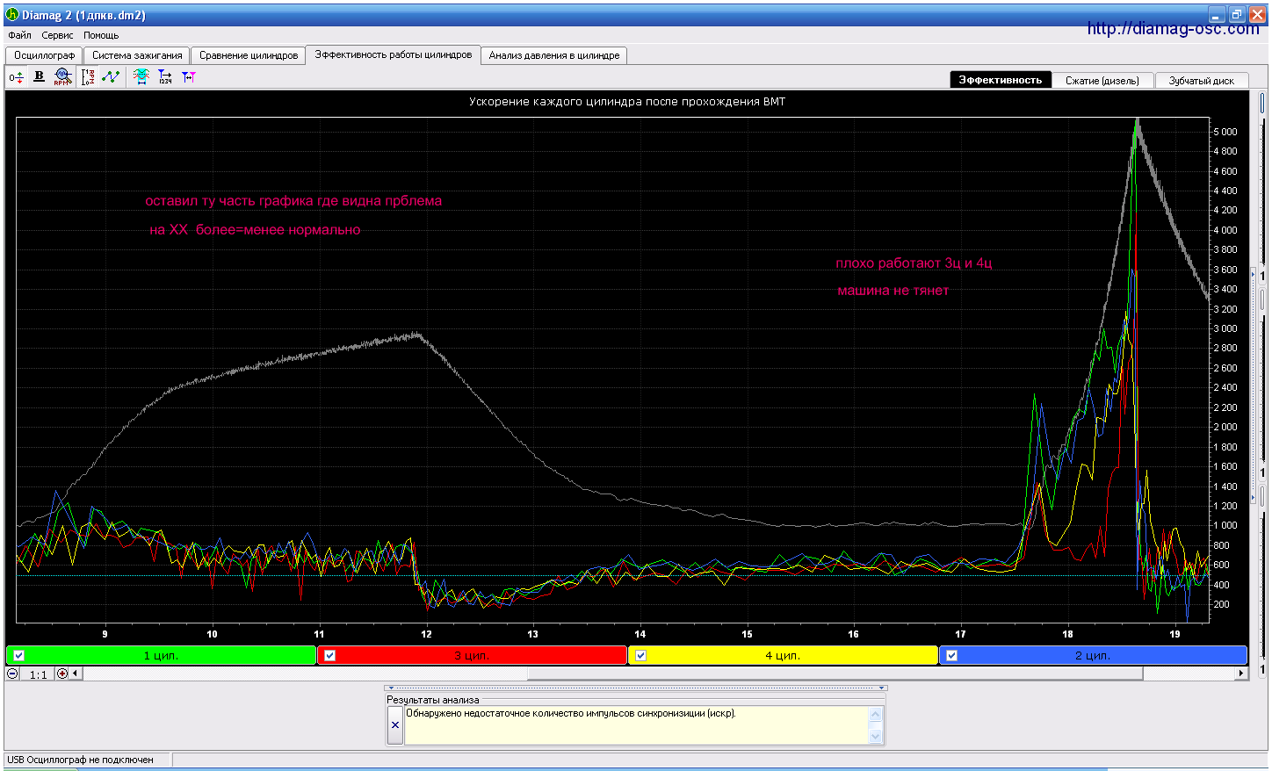This screenshot has width=1272, height=771.
Task: Click the 12 mark on the time axis
Action: (426, 634)
